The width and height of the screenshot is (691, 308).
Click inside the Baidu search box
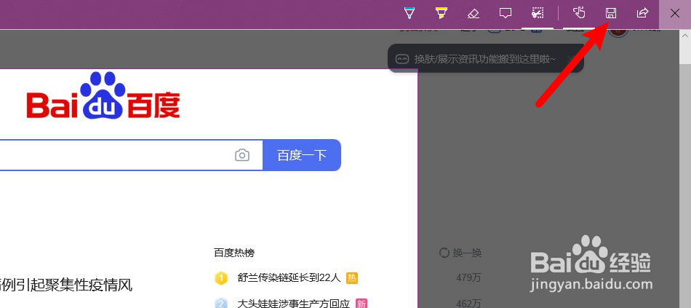132,155
